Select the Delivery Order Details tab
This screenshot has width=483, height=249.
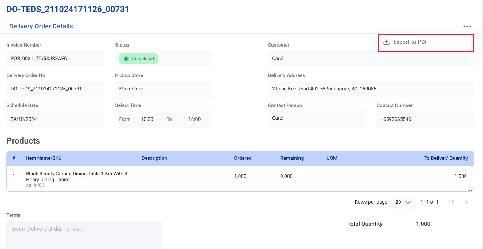pos(41,26)
